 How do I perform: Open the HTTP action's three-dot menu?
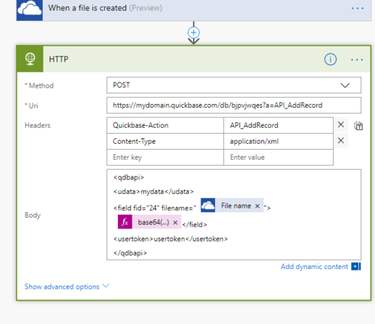pyautogui.click(x=357, y=60)
